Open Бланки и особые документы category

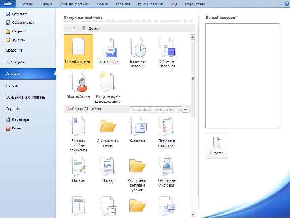pyautogui.click(x=78, y=134)
